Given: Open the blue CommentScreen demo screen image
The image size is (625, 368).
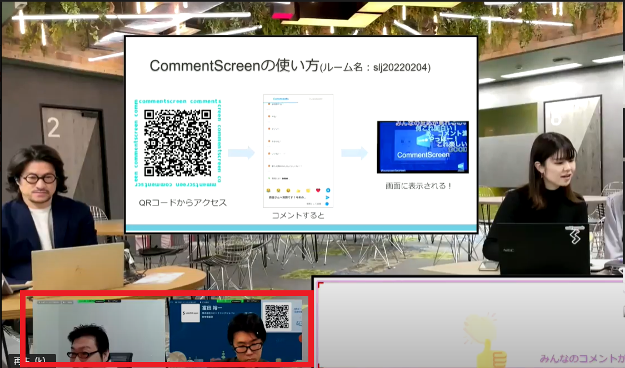Looking at the screenshot, I should click(x=423, y=147).
